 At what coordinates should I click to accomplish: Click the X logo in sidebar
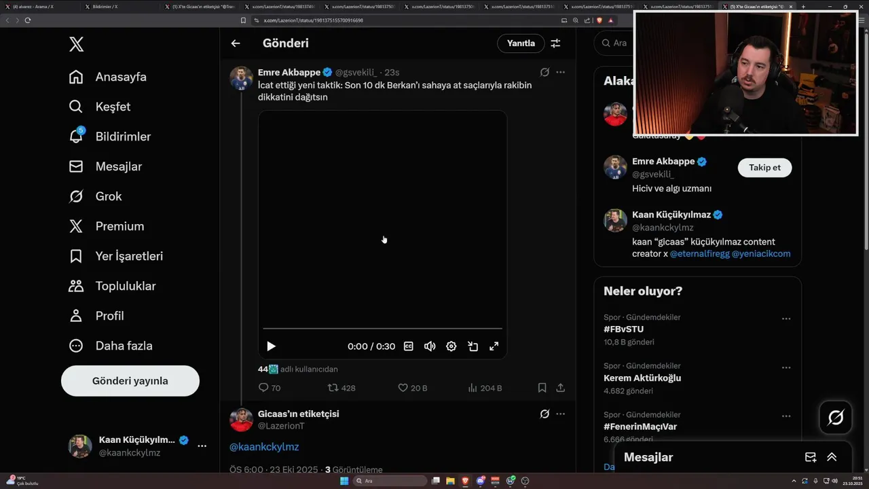(76, 45)
